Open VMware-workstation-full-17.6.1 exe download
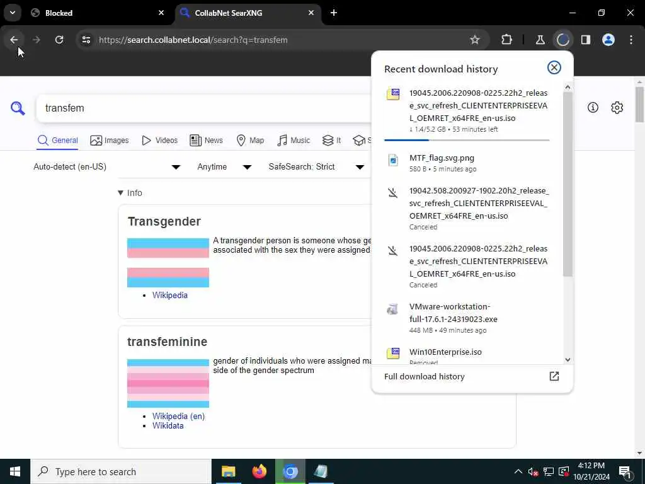The image size is (645, 484). click(x=467, y=318)
